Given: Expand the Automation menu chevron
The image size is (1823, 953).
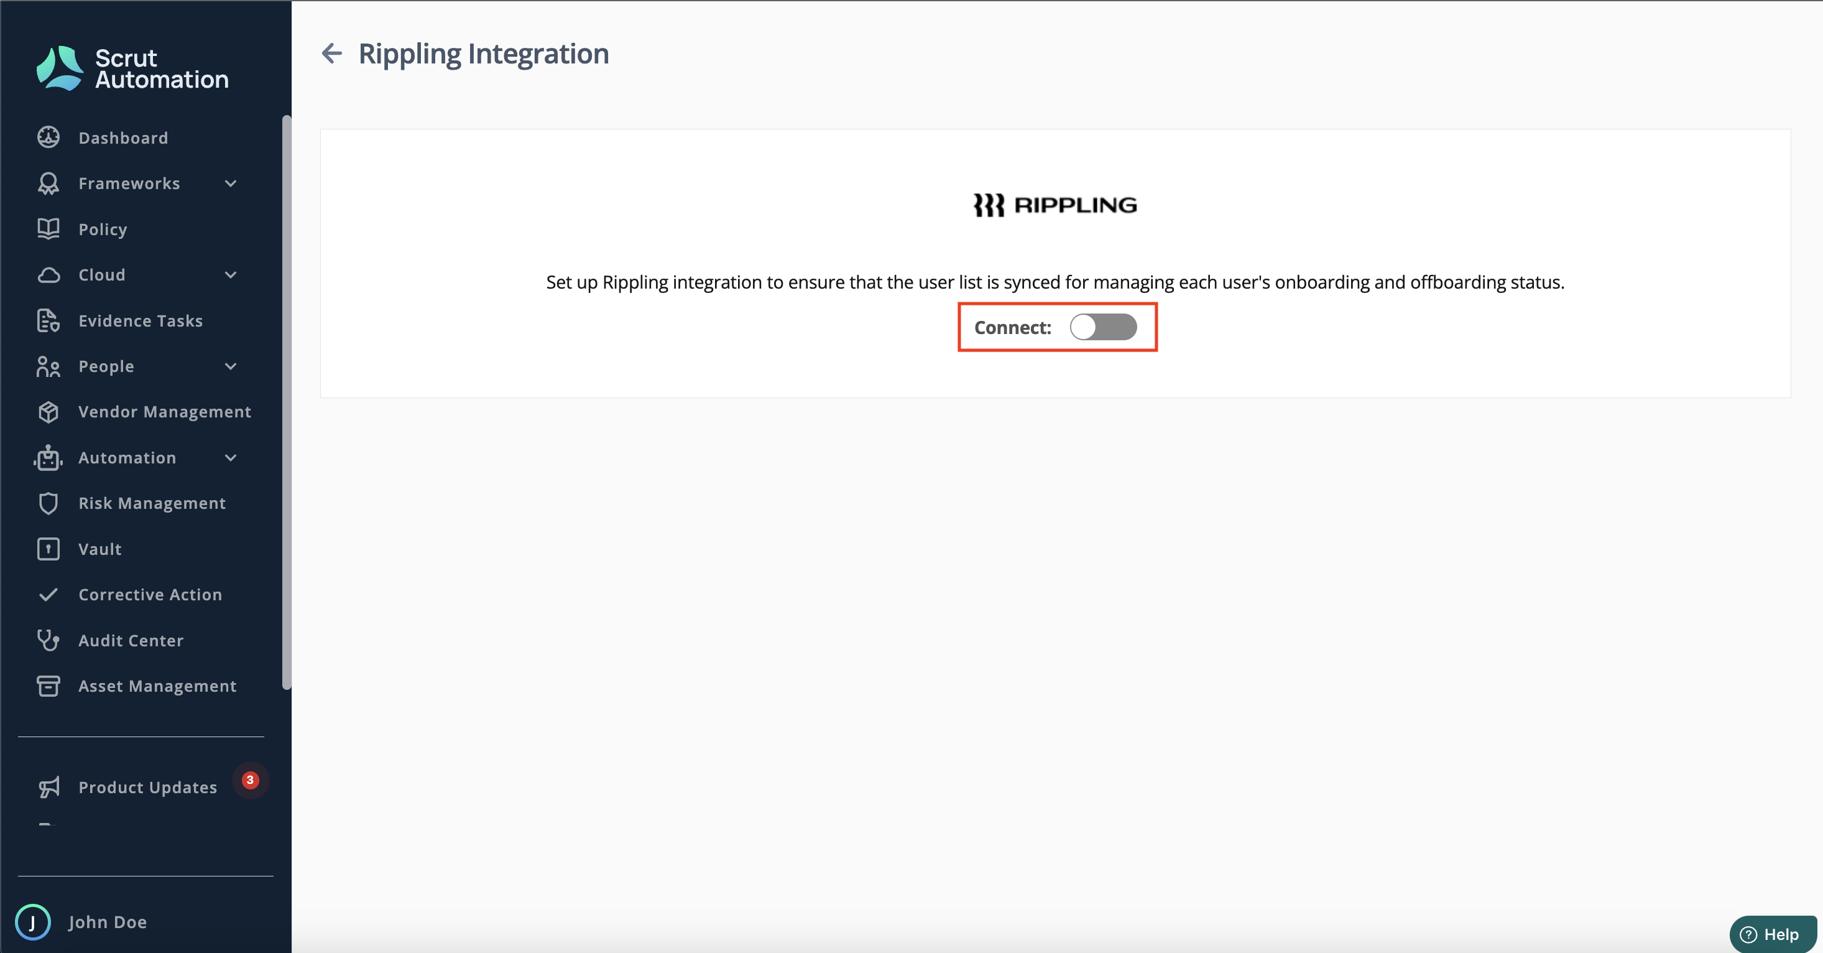Looking at the screenshot, I should click(x=231, y=458).
